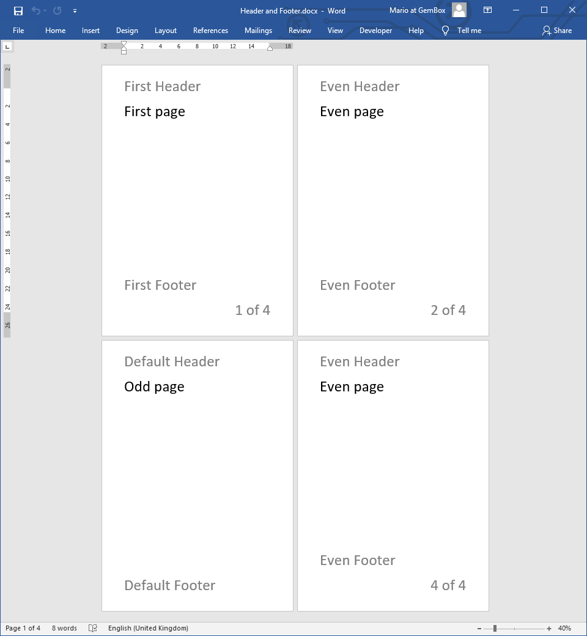Open the References ribbon tab
The width and height of the screenshot is (587, 636).
210,31
